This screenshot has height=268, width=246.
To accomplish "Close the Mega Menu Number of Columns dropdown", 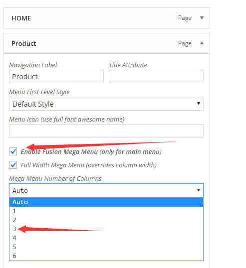I will pos(106,190).
